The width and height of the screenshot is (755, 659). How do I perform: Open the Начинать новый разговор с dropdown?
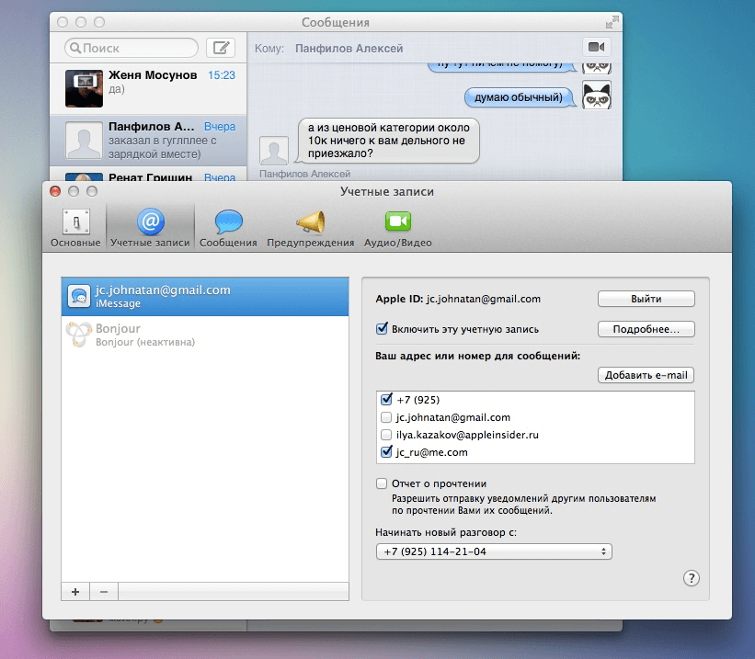(x=494, y=551)
